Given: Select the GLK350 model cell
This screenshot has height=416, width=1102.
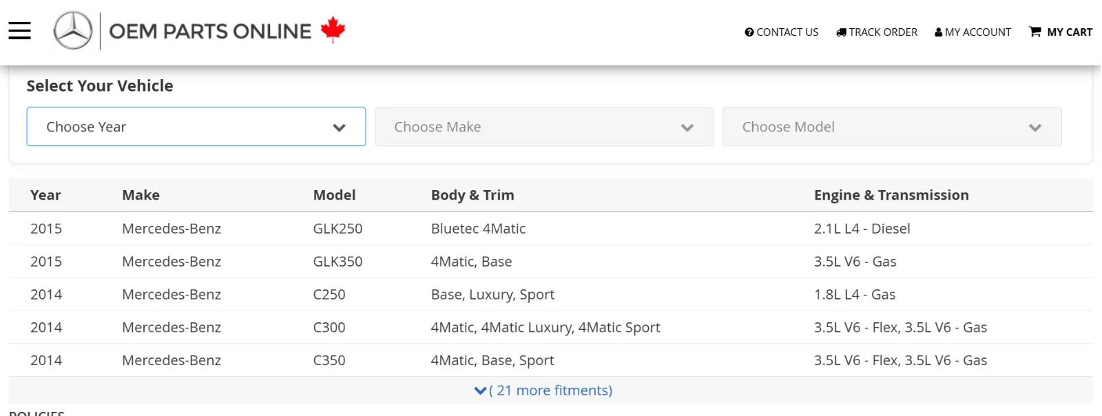Looking at the screenshot, I should tap(337, 262).
